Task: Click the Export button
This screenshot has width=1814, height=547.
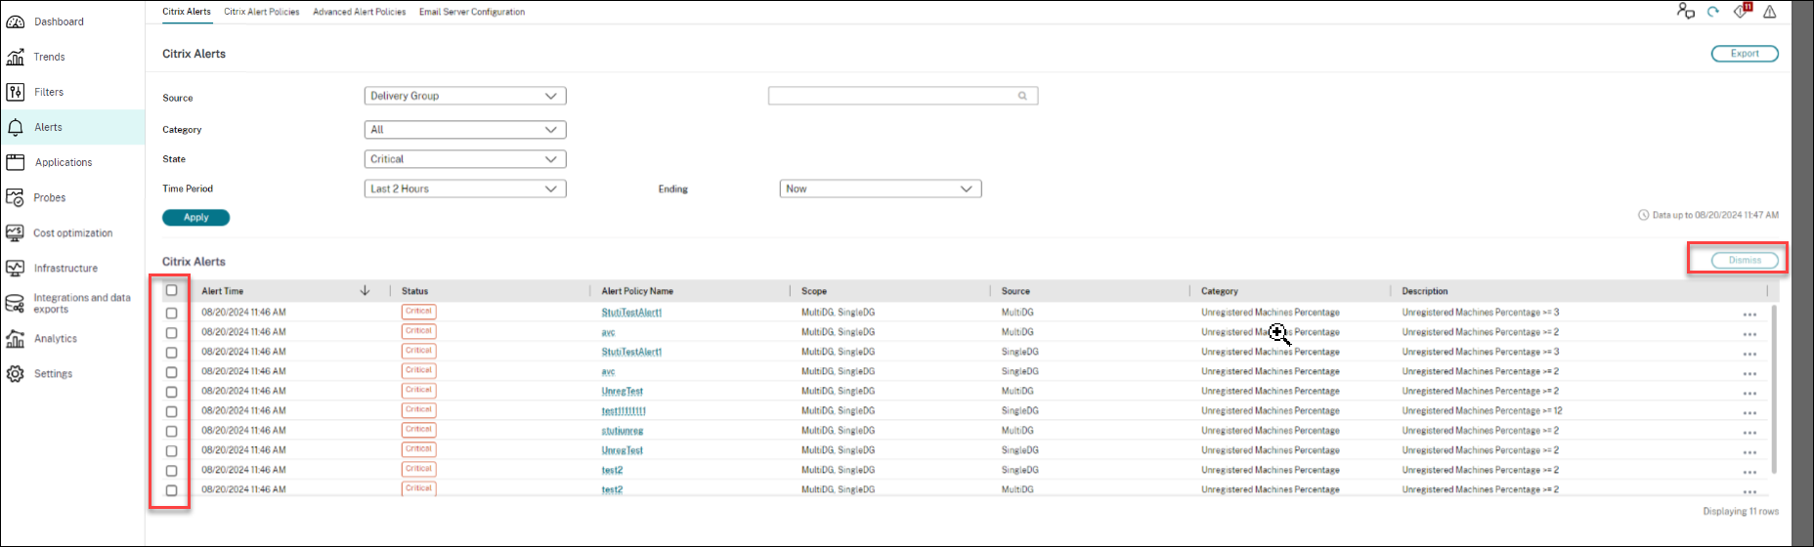Action: pos(1745,54)
